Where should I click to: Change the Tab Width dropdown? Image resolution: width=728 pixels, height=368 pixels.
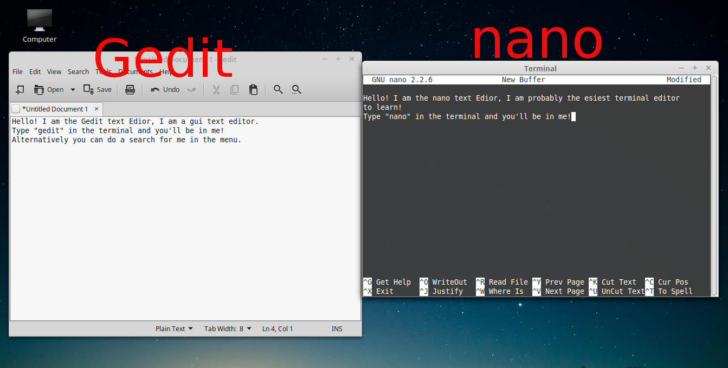[228, 328]
